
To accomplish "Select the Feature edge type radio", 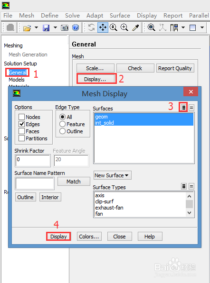I will (62, 124).
